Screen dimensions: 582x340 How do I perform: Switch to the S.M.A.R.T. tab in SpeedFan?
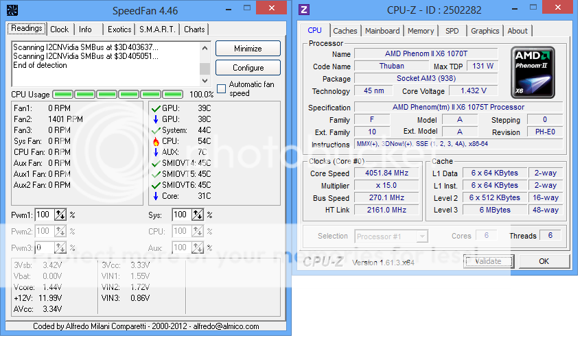[x=158, y=29]
